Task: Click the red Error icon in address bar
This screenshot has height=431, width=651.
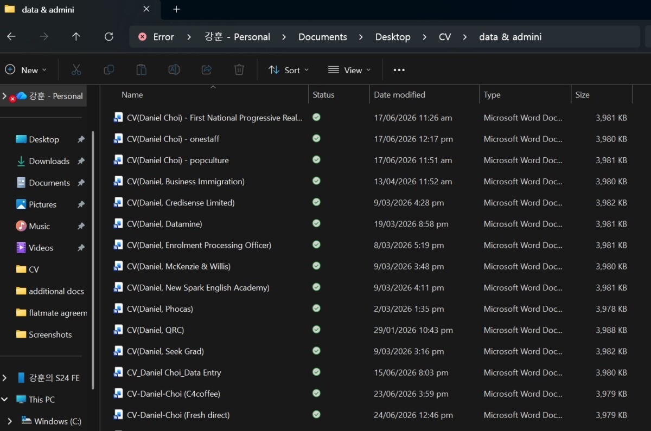Action: 142,37
